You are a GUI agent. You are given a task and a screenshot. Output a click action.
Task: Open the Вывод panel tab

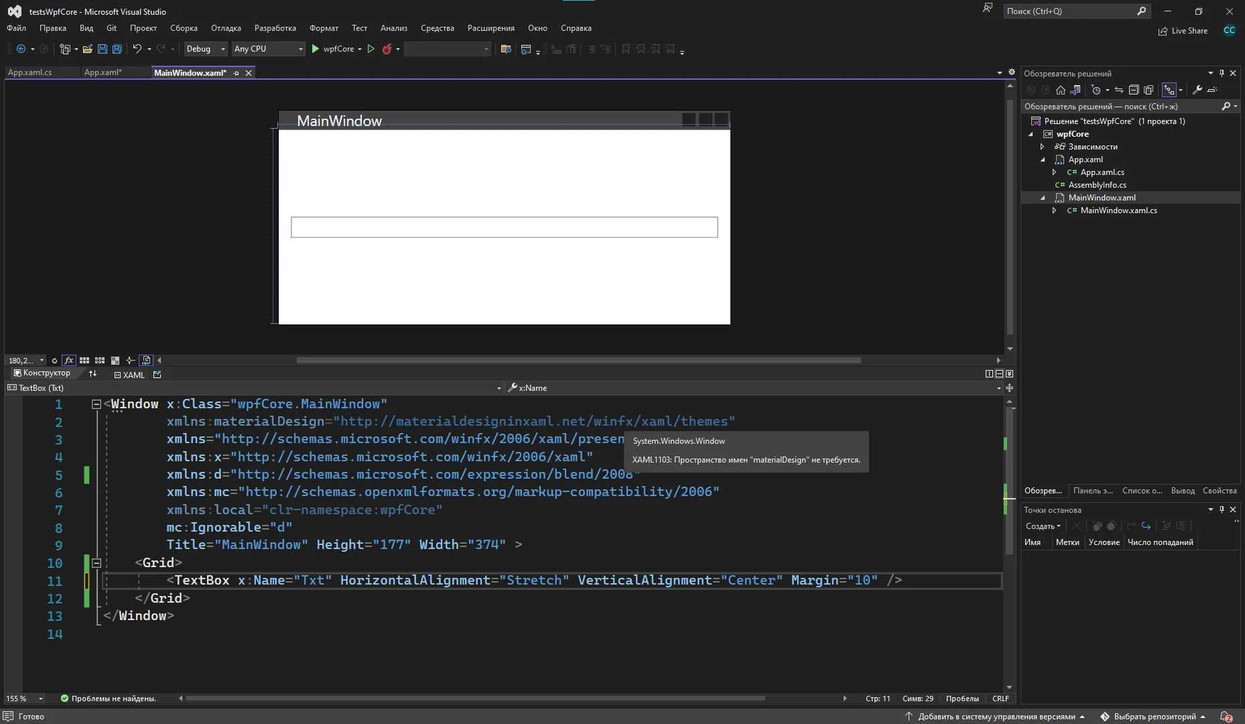(x=1183, y=491)
